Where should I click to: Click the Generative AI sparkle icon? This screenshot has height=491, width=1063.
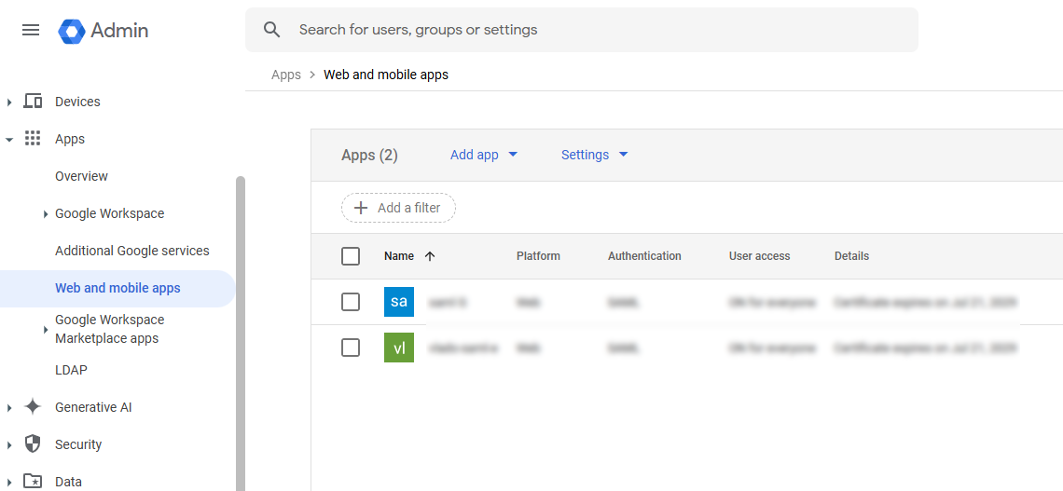pos(33,407)
